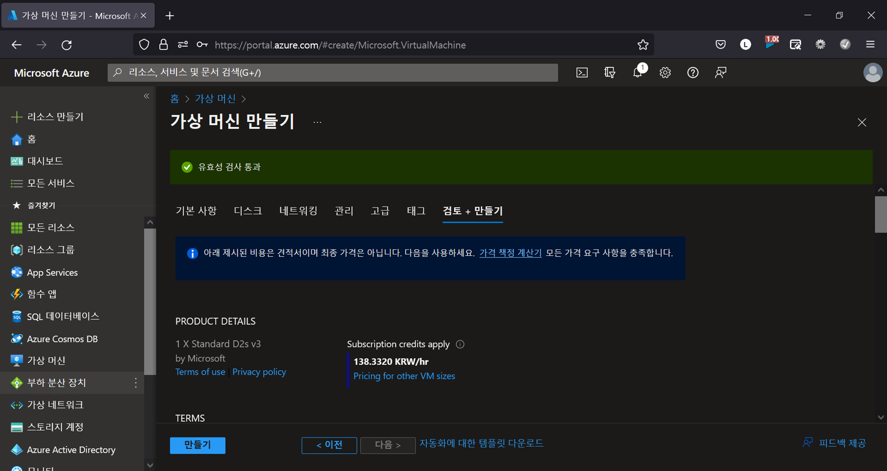Switch to 네트워킹 tab
887x471 pixels.
(x=298, y=211)
